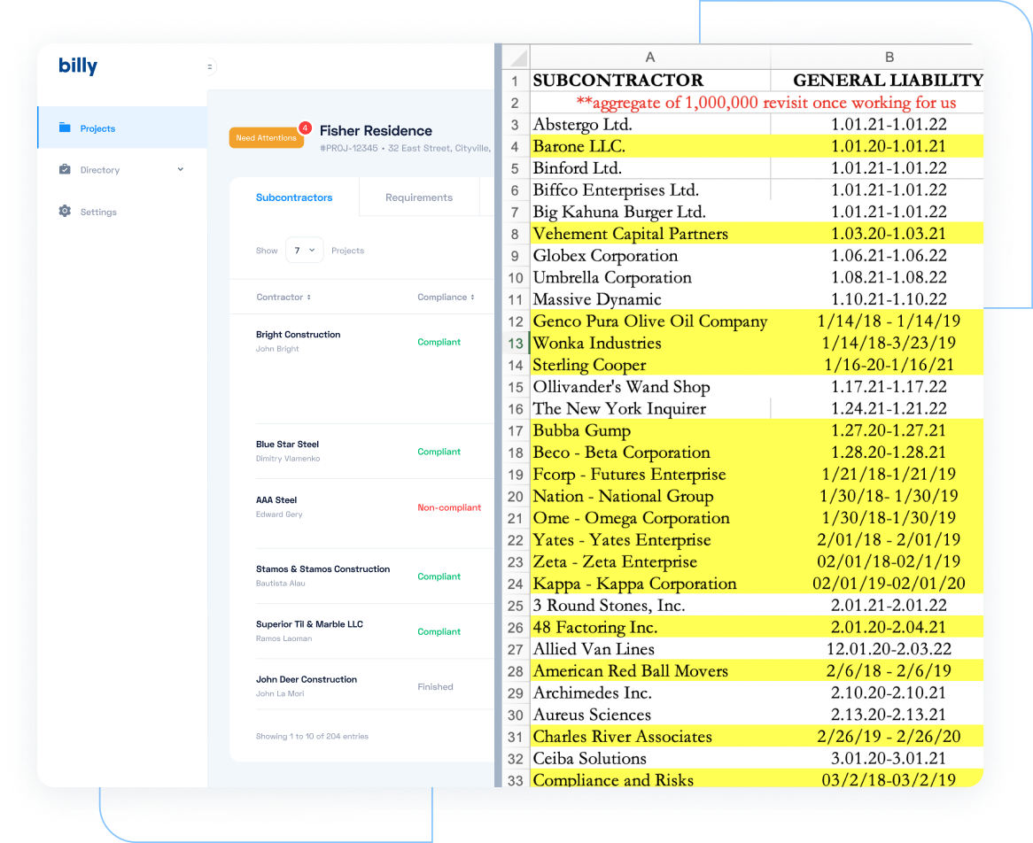Open Settings via the gear icon
Image resolution: width=1033 pixels, height=843 pixels.
(x=65, y=212)
